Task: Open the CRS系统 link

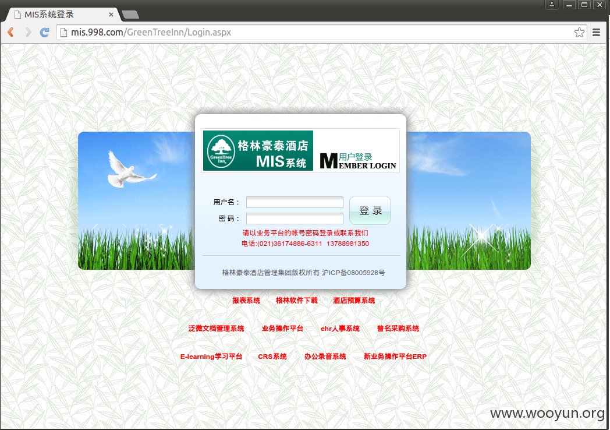Action: pyautogui.click(x=272, y=357)
